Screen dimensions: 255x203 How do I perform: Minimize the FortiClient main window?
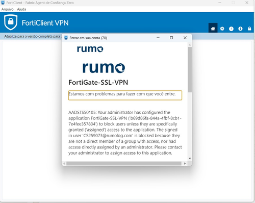click(x=220, y=3)
